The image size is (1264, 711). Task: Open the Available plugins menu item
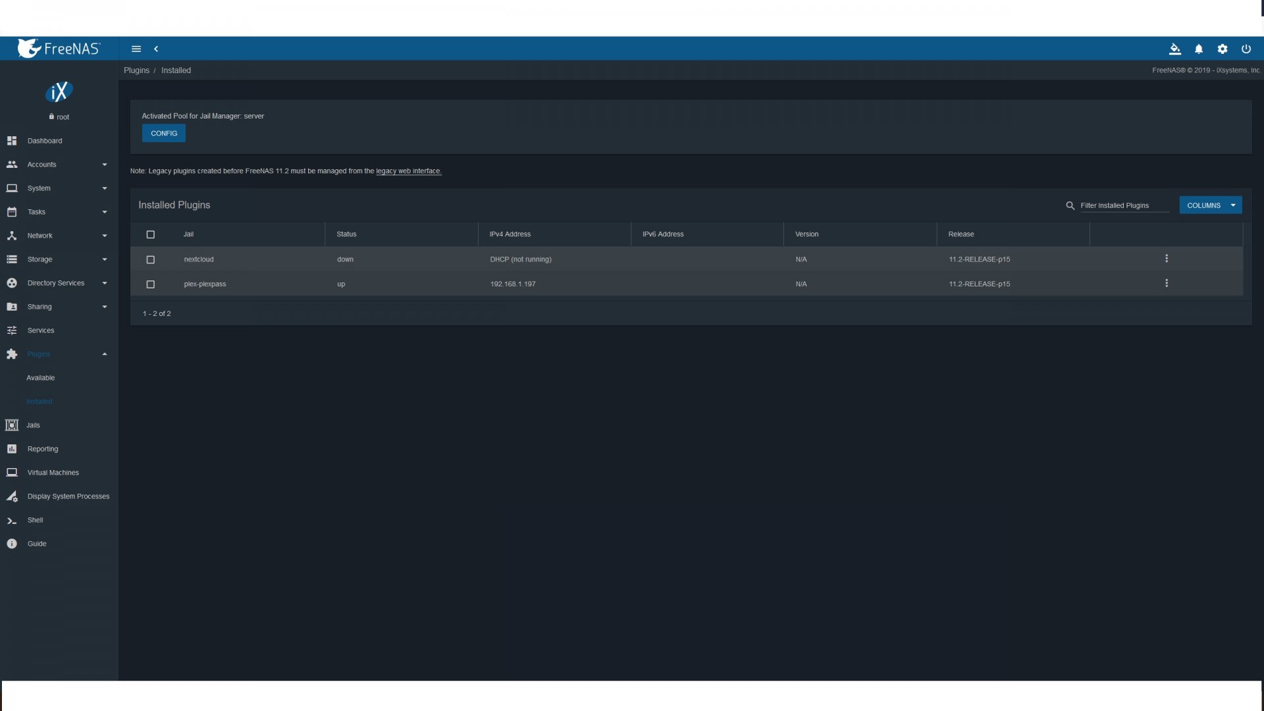pos(41,378)
